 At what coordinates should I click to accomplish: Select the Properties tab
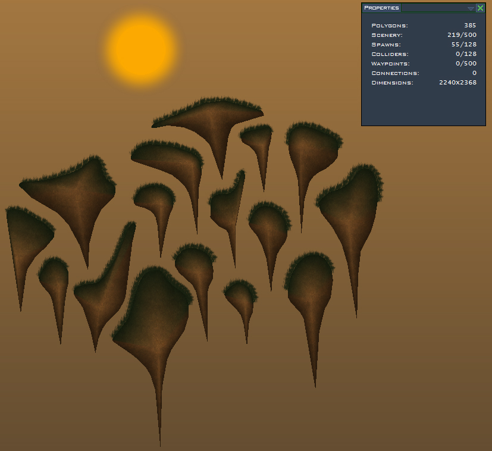click(381, 8)
